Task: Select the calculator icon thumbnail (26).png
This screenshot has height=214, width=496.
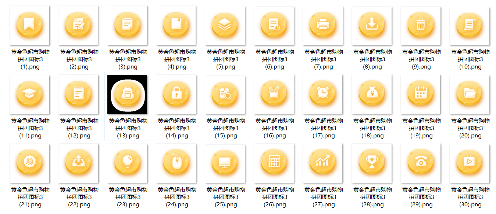Action: coord(274,163)
